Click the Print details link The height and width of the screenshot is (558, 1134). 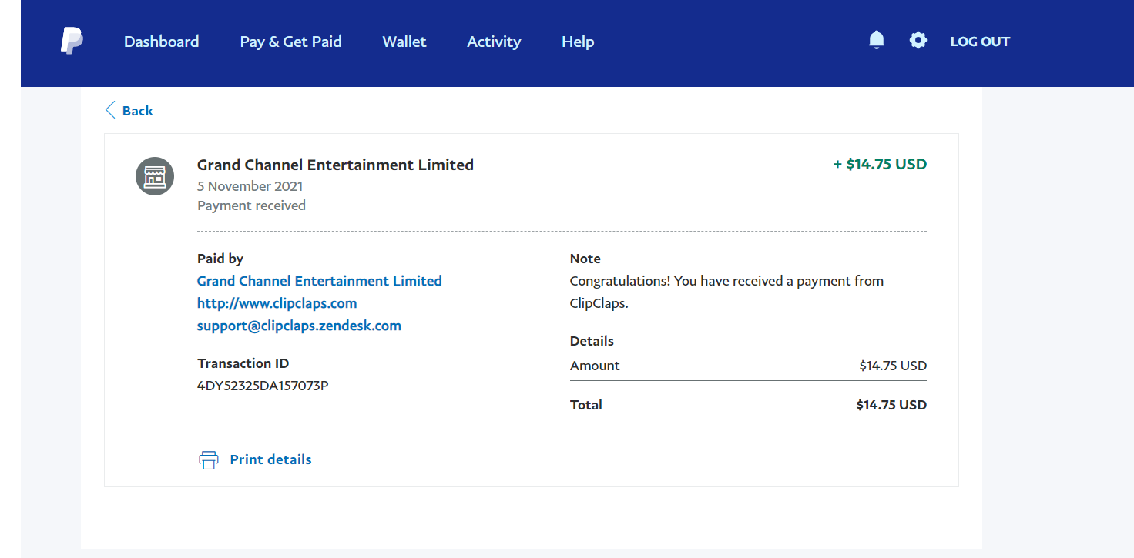click(x=271, y=459)
